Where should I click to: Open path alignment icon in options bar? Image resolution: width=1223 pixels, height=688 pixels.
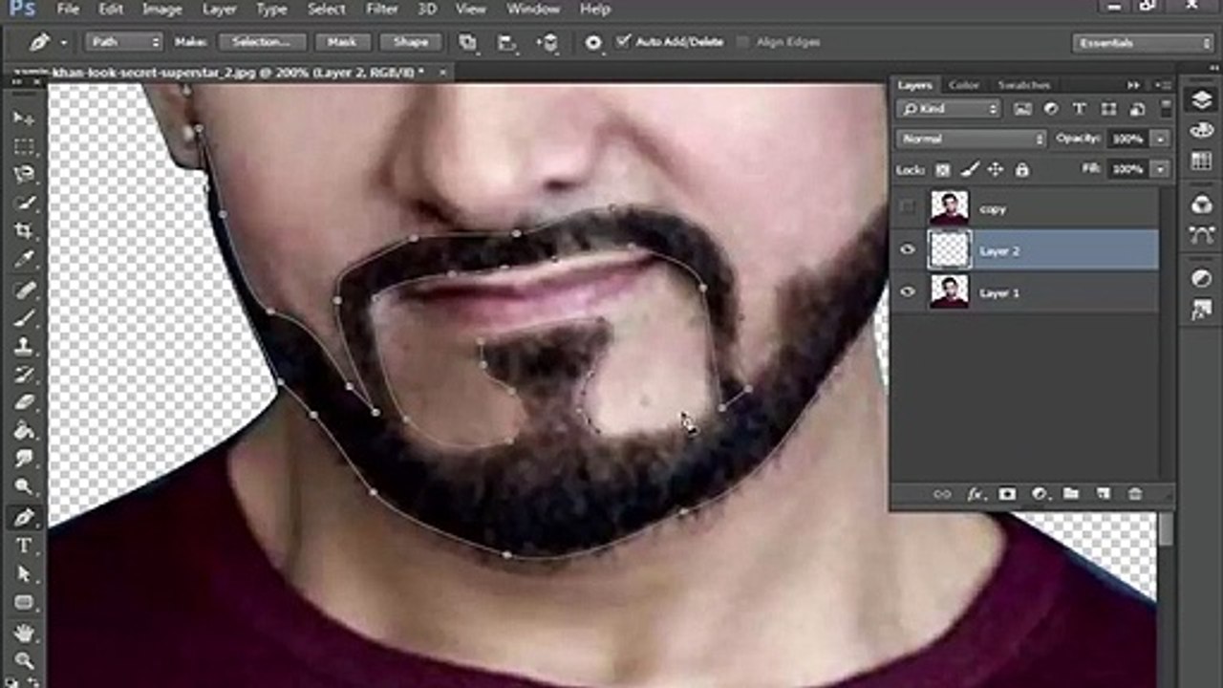(x=506, y=42)
